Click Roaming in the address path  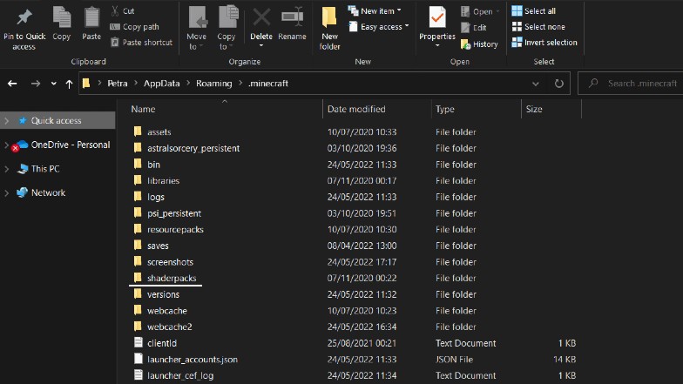(x=214, y=84)
